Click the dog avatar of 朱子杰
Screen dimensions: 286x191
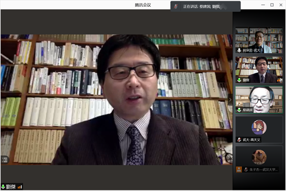pyautogui.click(x=259, y=157)
